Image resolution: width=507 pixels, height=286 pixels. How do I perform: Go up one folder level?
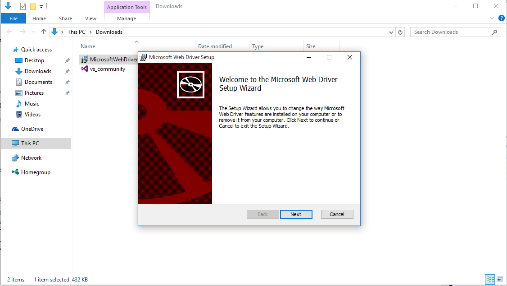coord(44,32)
